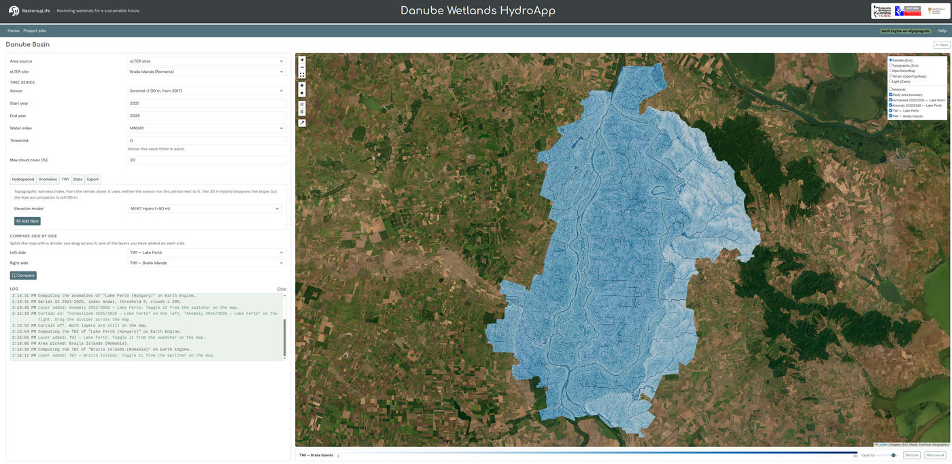The height and width of the screenshot is (464, 952).
Task: Open the Left side layer dropdown
Action: click(x=207, y=252)
